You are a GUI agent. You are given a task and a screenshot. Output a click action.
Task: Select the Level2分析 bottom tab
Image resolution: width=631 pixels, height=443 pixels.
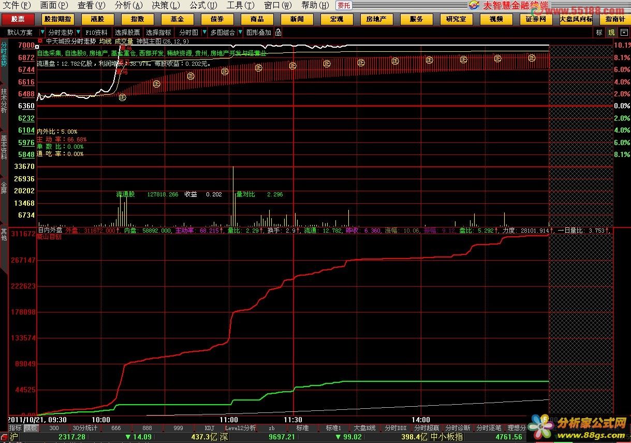click(240, 428)
